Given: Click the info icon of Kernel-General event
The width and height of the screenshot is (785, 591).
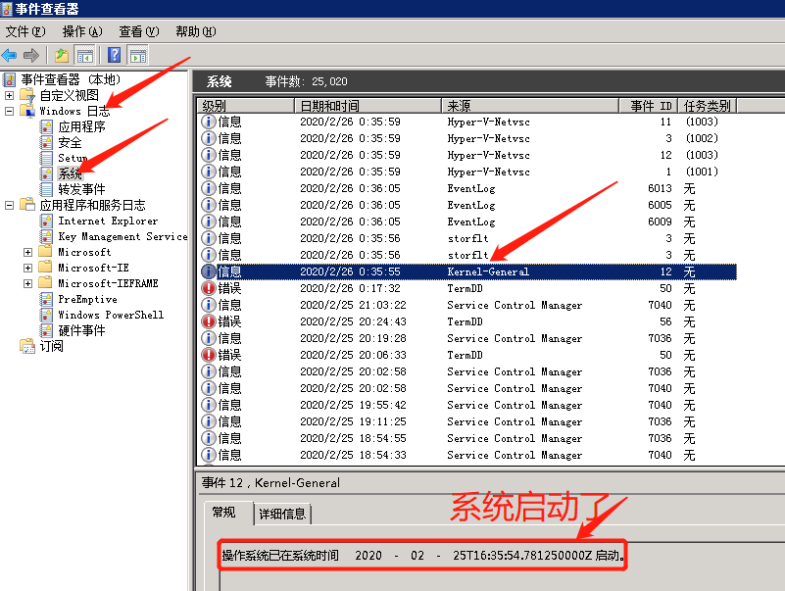Looking at the screenshot, I should [x=209, y=271].
